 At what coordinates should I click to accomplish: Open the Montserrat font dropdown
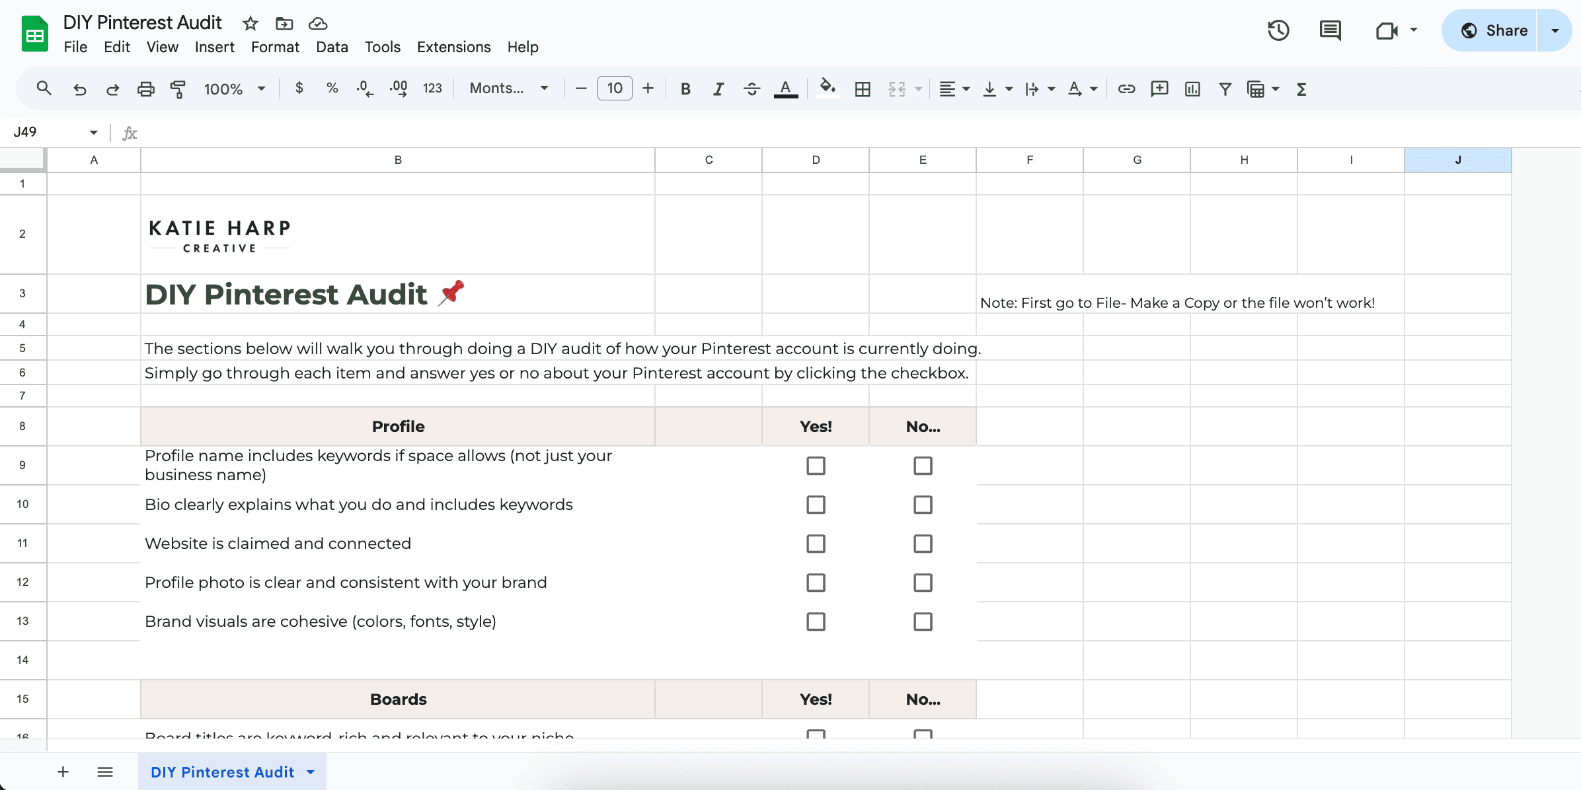pos(509,89)
